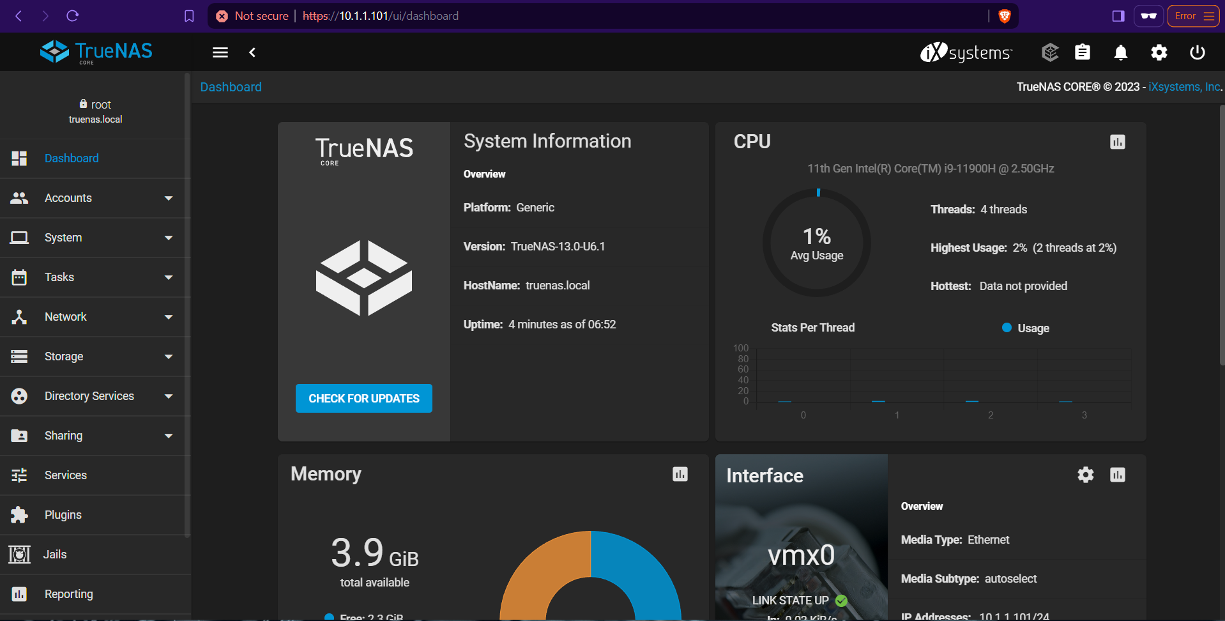Click the blue Usage legend dot
The image size is (1225, 621).
(x=1007, y=328)
